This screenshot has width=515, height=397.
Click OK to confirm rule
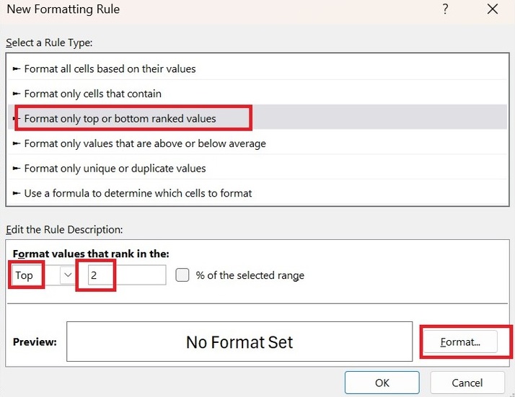[x=382, y=383]
